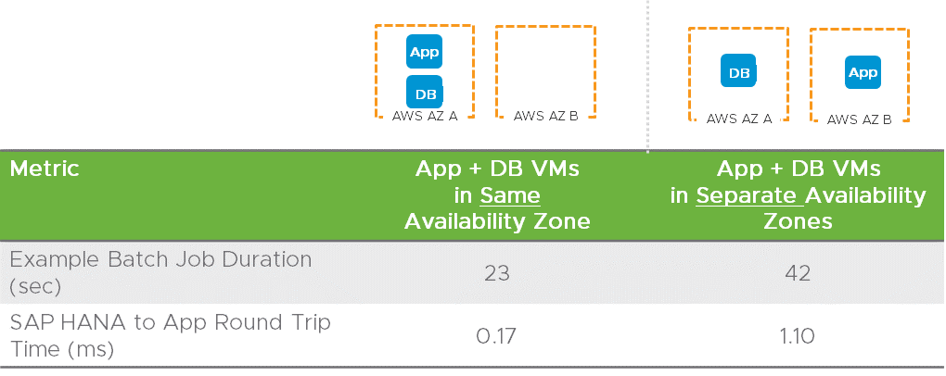The image size is (946, 376).
Task: Click the SAP HANA Round Trip Time row label
Action: click(170, 335)
